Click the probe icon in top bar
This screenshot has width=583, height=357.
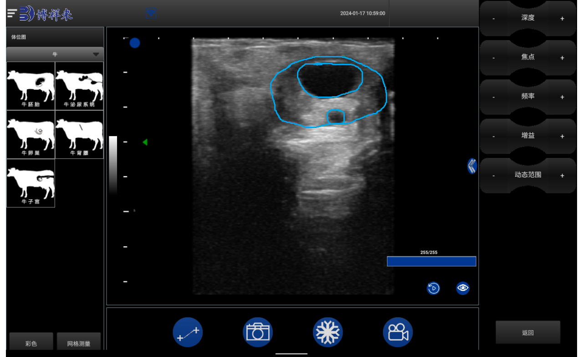151,14
